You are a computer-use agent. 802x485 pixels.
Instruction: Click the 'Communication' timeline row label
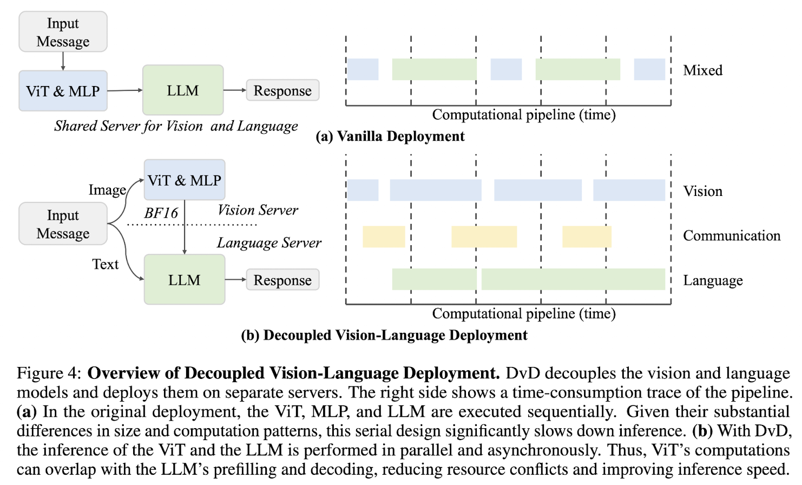pyautogui.click(x=731, y=235)
